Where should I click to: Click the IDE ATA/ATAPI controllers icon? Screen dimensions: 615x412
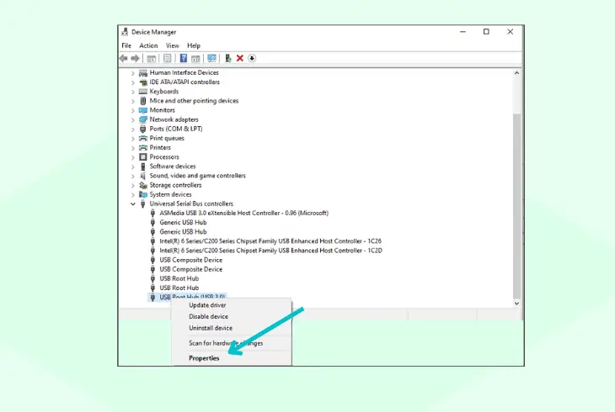click(x=143, y=82)
